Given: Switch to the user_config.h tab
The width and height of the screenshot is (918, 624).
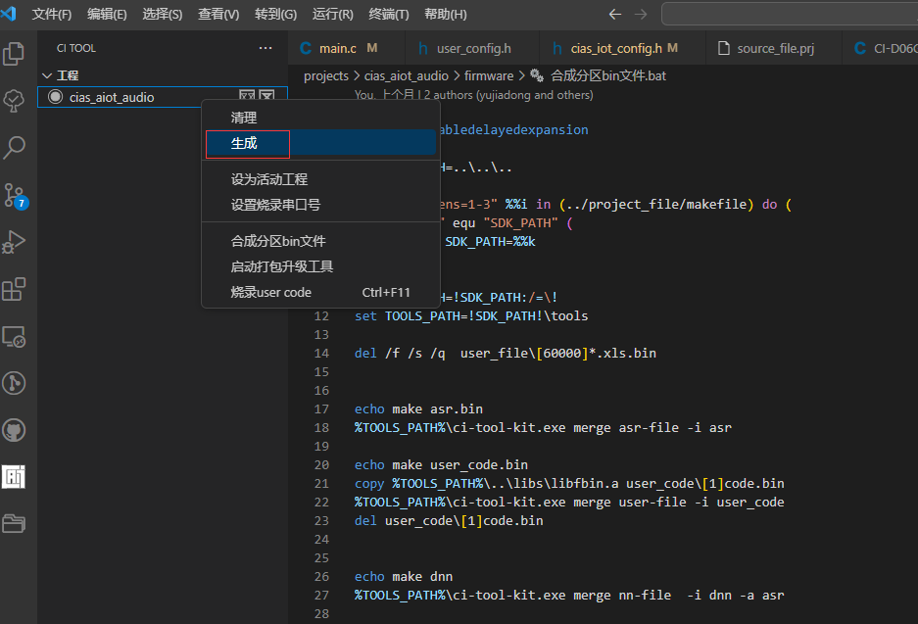Looking at the screenshot, I should (x=472, y=48).
